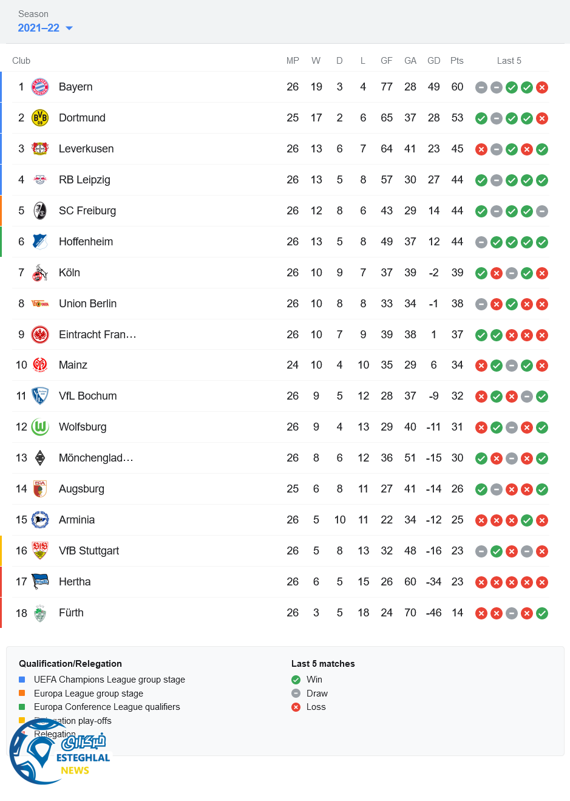Click the Mainz 05 club logo

pyautogui.click(x=40, y=365)
